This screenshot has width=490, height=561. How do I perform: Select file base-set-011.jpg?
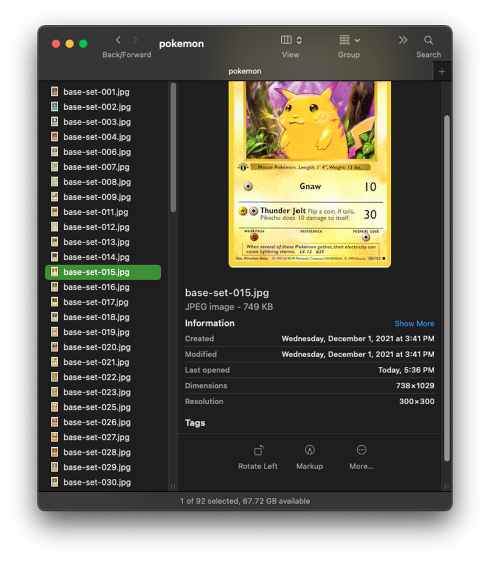[x=103, y=212]
